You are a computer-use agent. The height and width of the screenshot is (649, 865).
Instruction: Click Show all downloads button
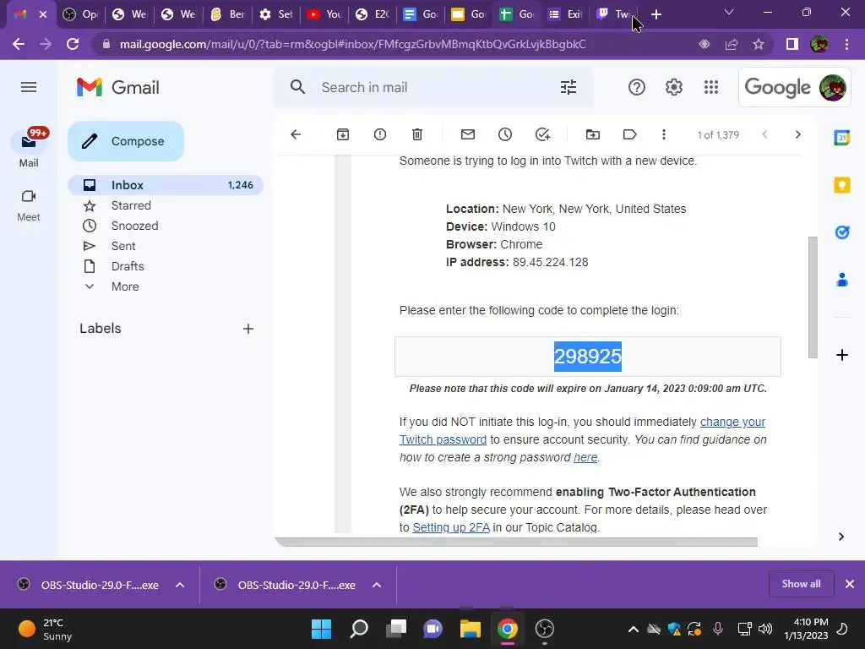click(801, 584)
